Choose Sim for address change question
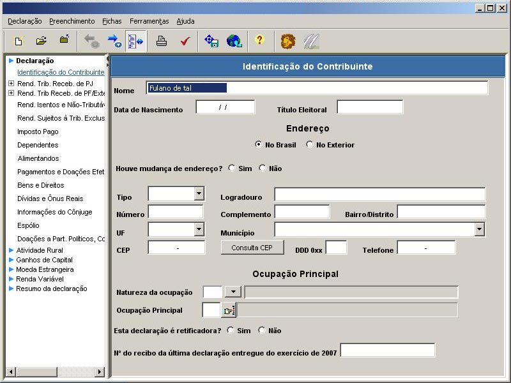The height and width of the screenshot is (383, 511). pos(231,168)
